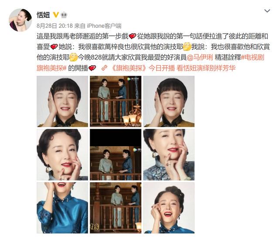
Task: Open middle-left thumbnail with red lips portrait
Action: pyautogui.click(x=62, y=155)
